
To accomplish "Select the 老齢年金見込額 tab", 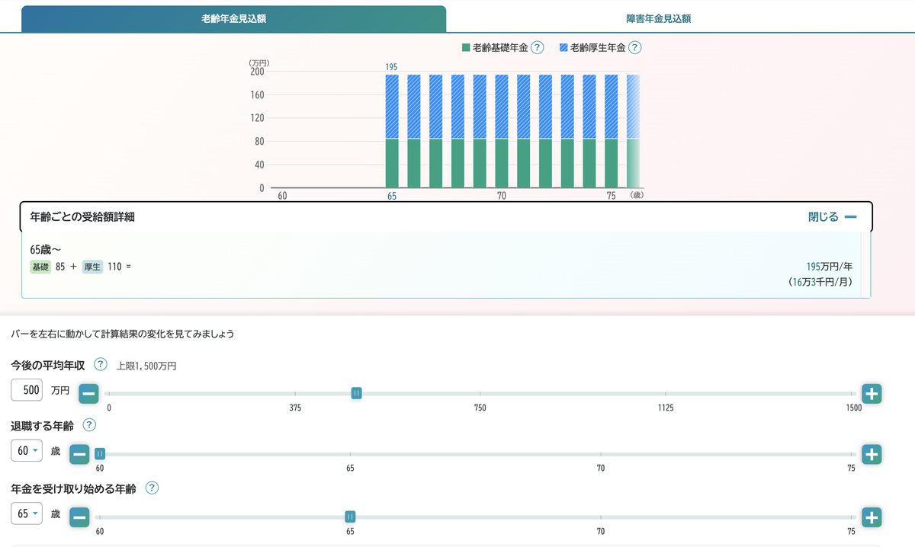I will point(233,19).
